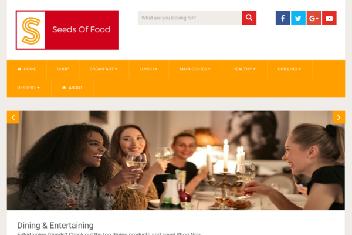This screenshot has height=235, width=352.
Task: Expand the Dessert dropdown menu
Action: 29,88
